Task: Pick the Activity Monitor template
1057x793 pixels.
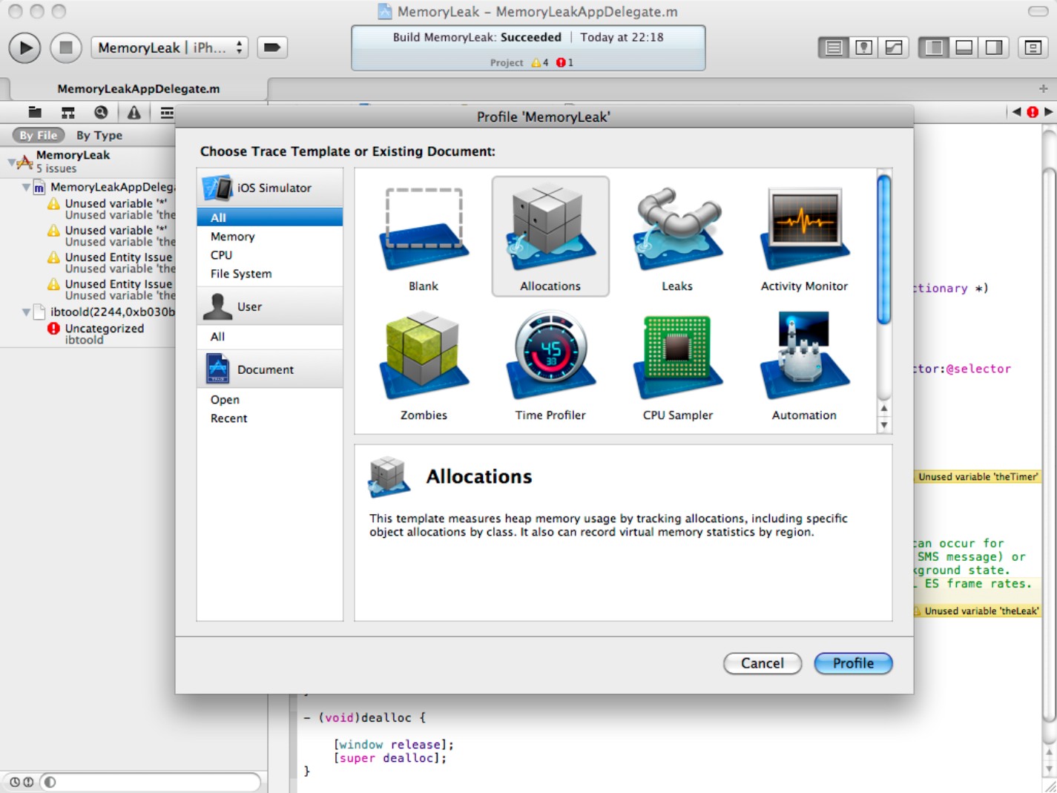Action: (804, 237)
